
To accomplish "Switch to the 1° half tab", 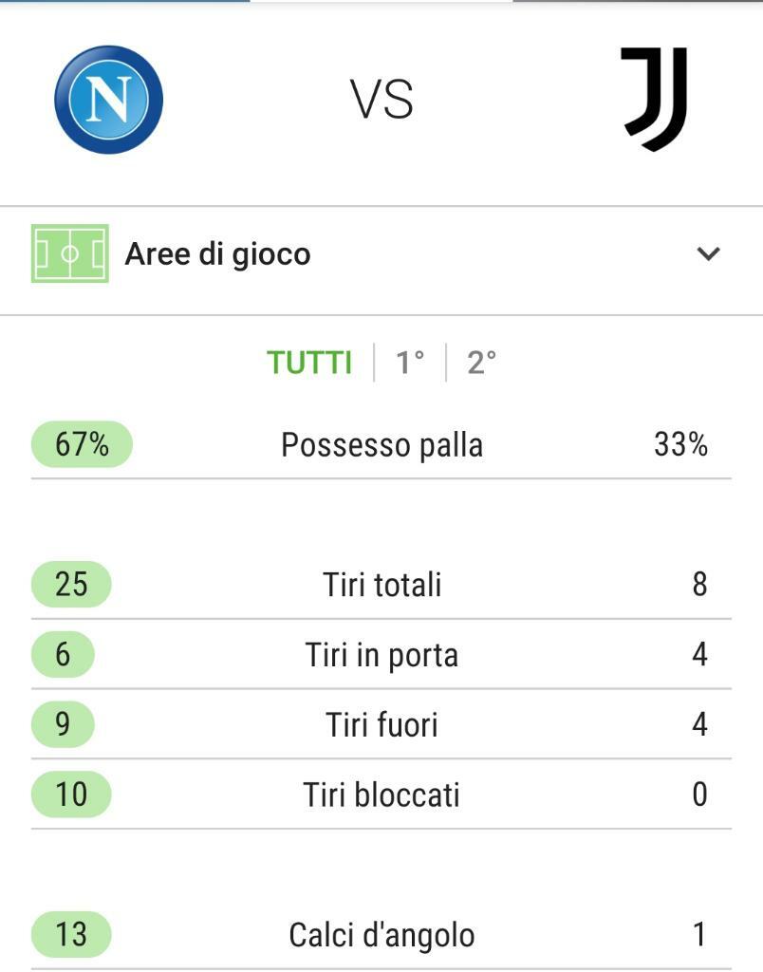I will pos(410,363).
